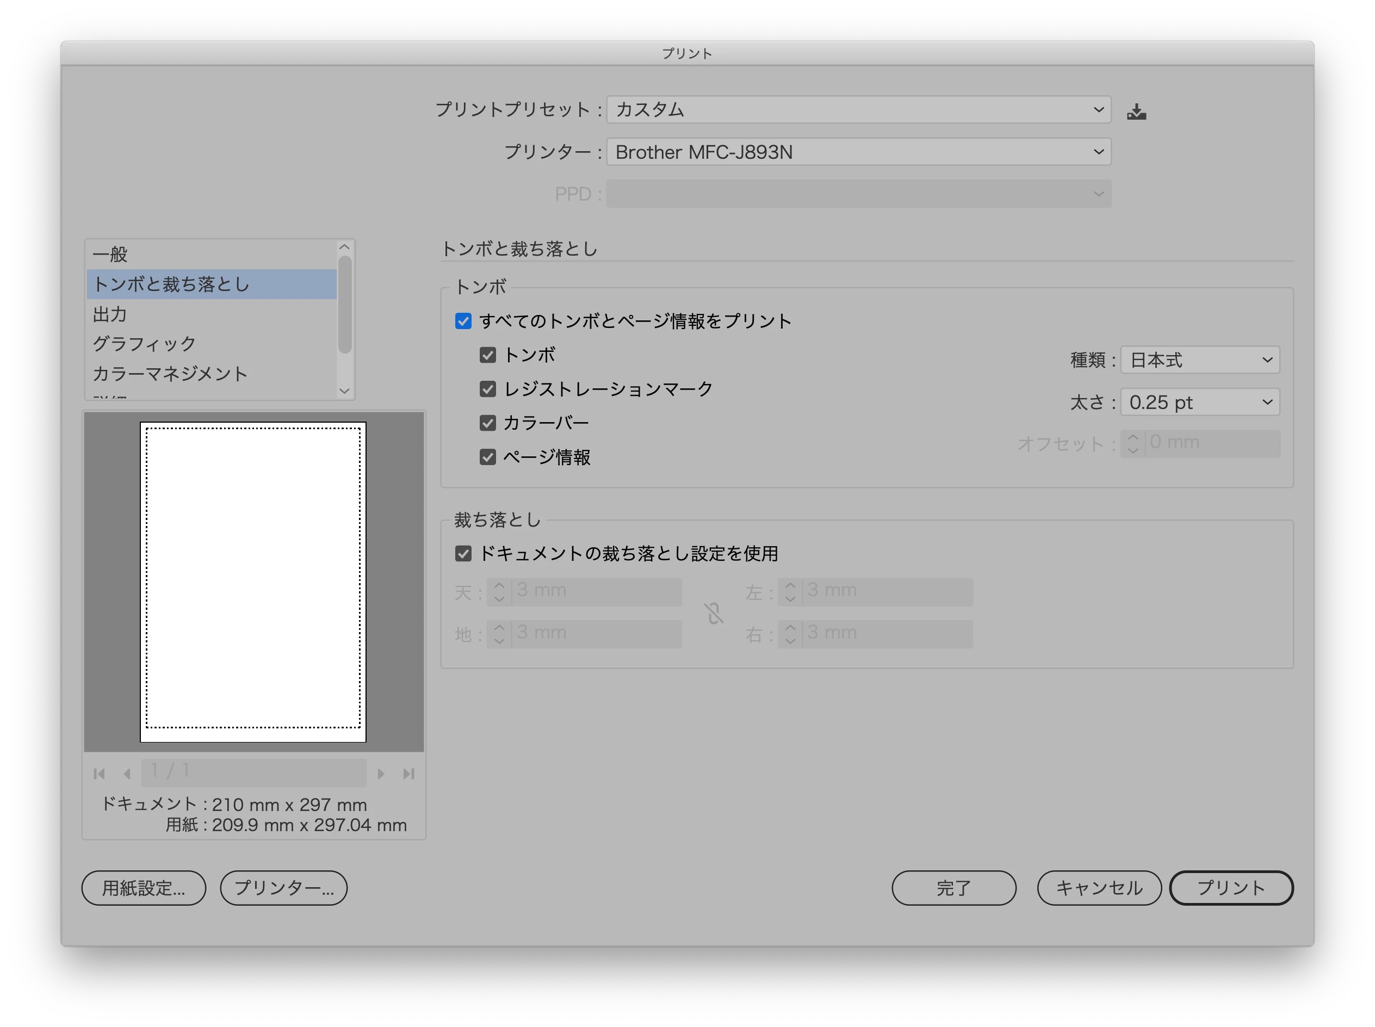Go to last page in preview

pyautogui.click(x=408, y=774)
